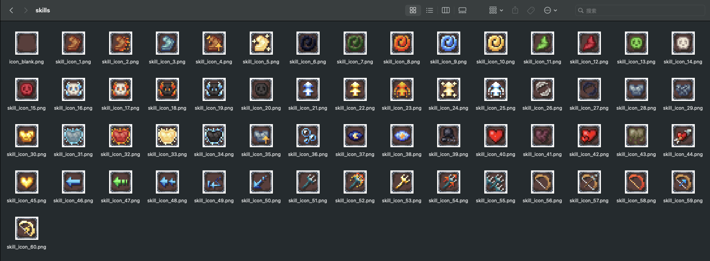Screen dimensions: 710x261
Task: Select the red heart skill_icon_40.png
Action: pos(495,136)
